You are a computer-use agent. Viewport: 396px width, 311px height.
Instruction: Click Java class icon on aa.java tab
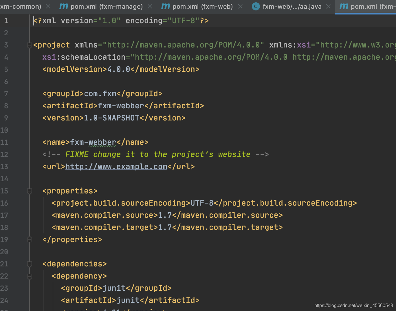click(256, 6)
